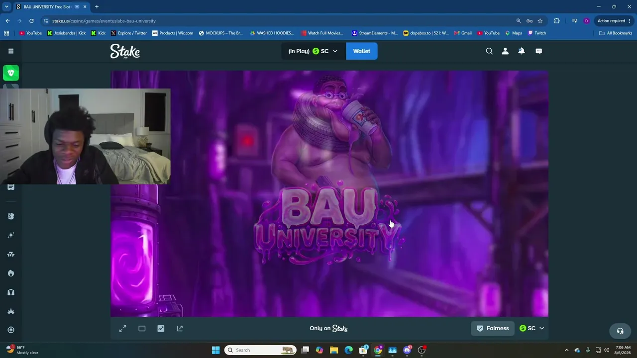Open the chat speech bubble icon
The width and height of the screenshot is (637, 358).
pyautogui.click(x=538, y=51)
